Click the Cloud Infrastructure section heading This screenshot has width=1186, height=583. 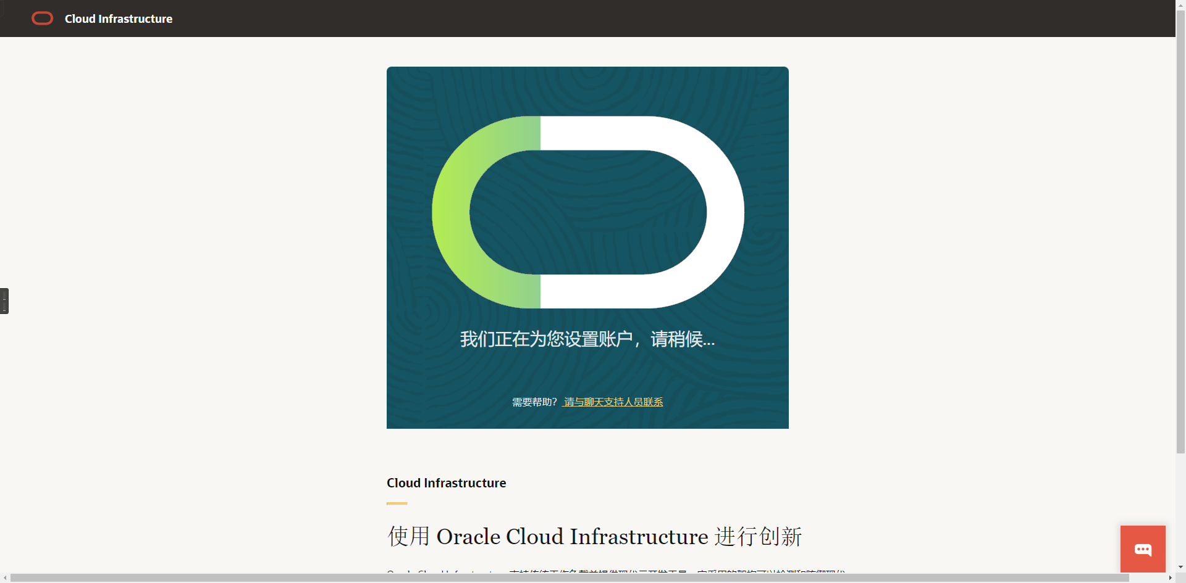(x=446, y=483)
